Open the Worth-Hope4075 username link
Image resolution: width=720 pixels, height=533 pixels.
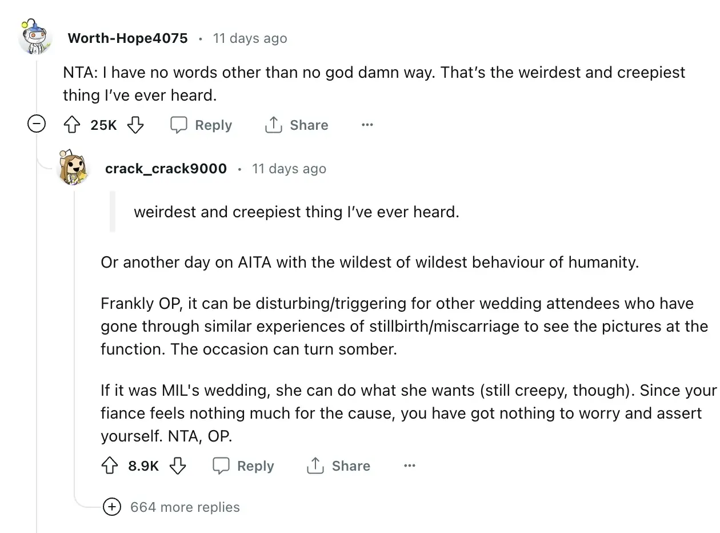click(127, 38)
